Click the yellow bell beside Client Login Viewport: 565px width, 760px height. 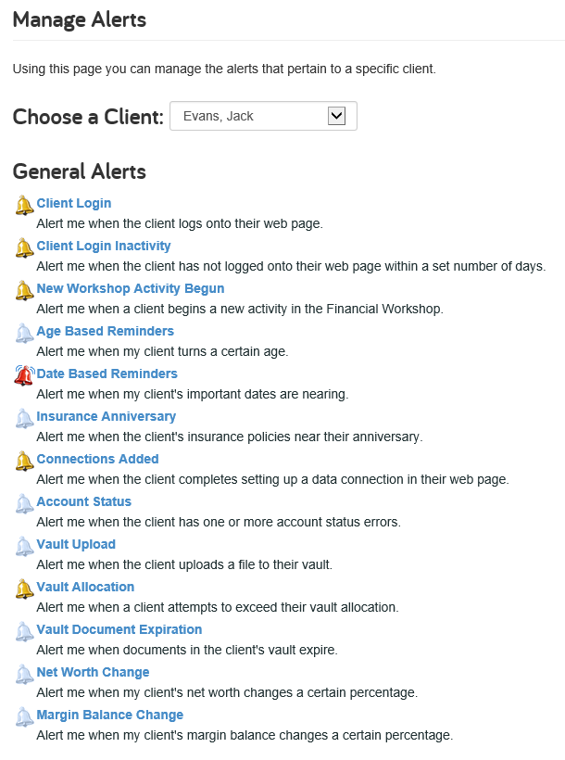(24, 205)
